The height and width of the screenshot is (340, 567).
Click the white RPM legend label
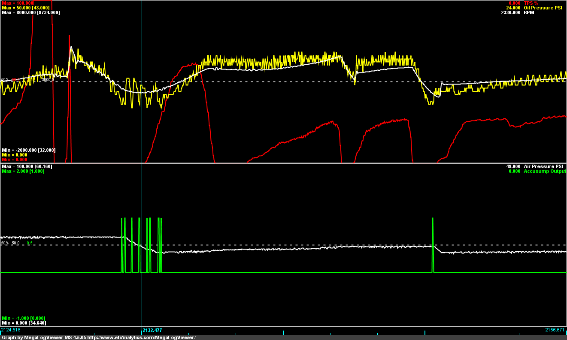529,12
